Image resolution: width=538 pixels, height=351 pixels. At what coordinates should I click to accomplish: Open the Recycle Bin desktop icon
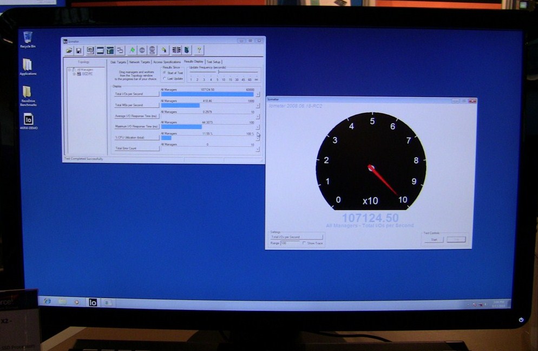28,38
